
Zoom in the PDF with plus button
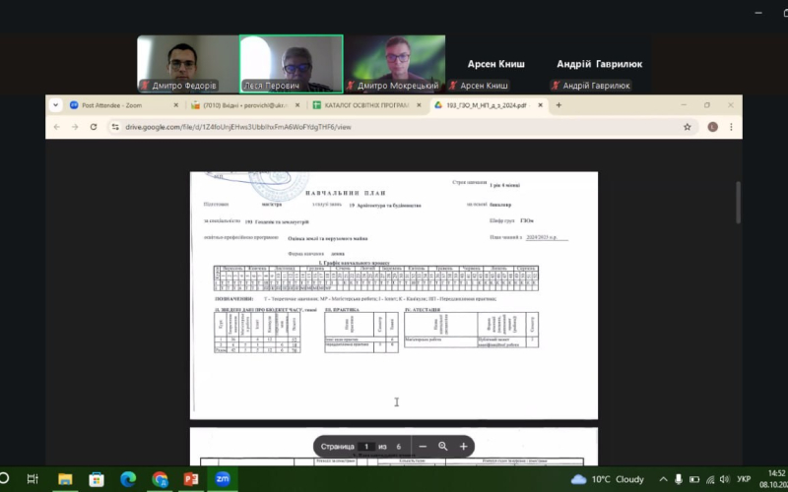coord(463,446)
